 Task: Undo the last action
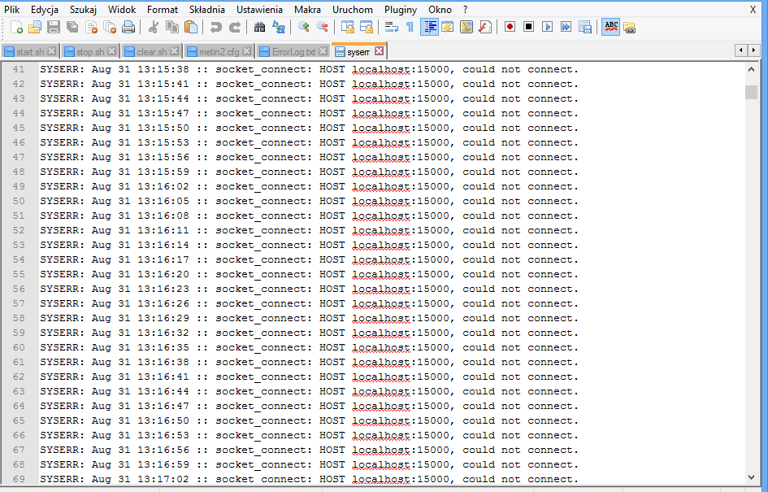(215, 28)
